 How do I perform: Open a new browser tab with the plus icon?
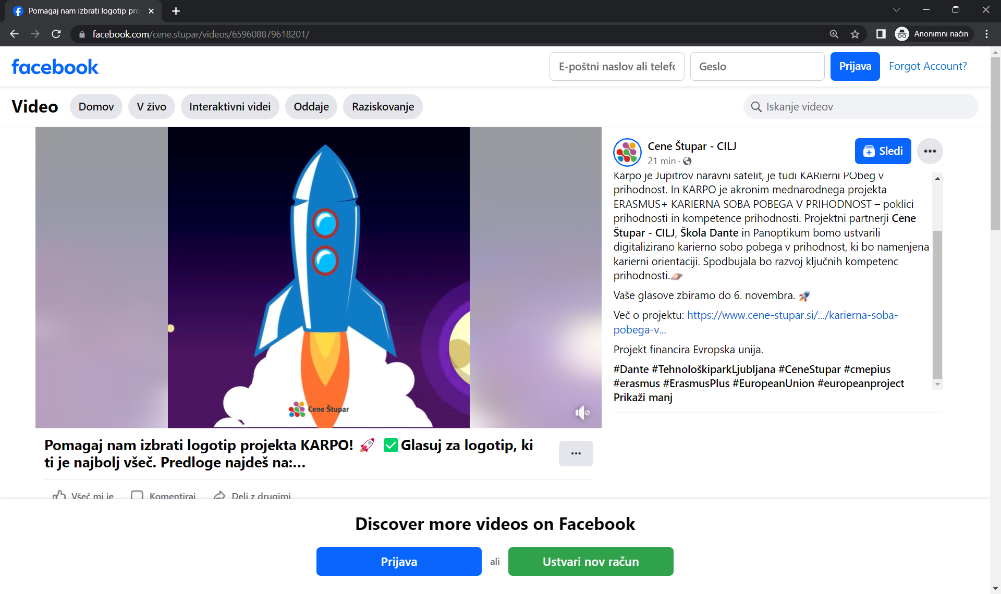coord(176,11)
